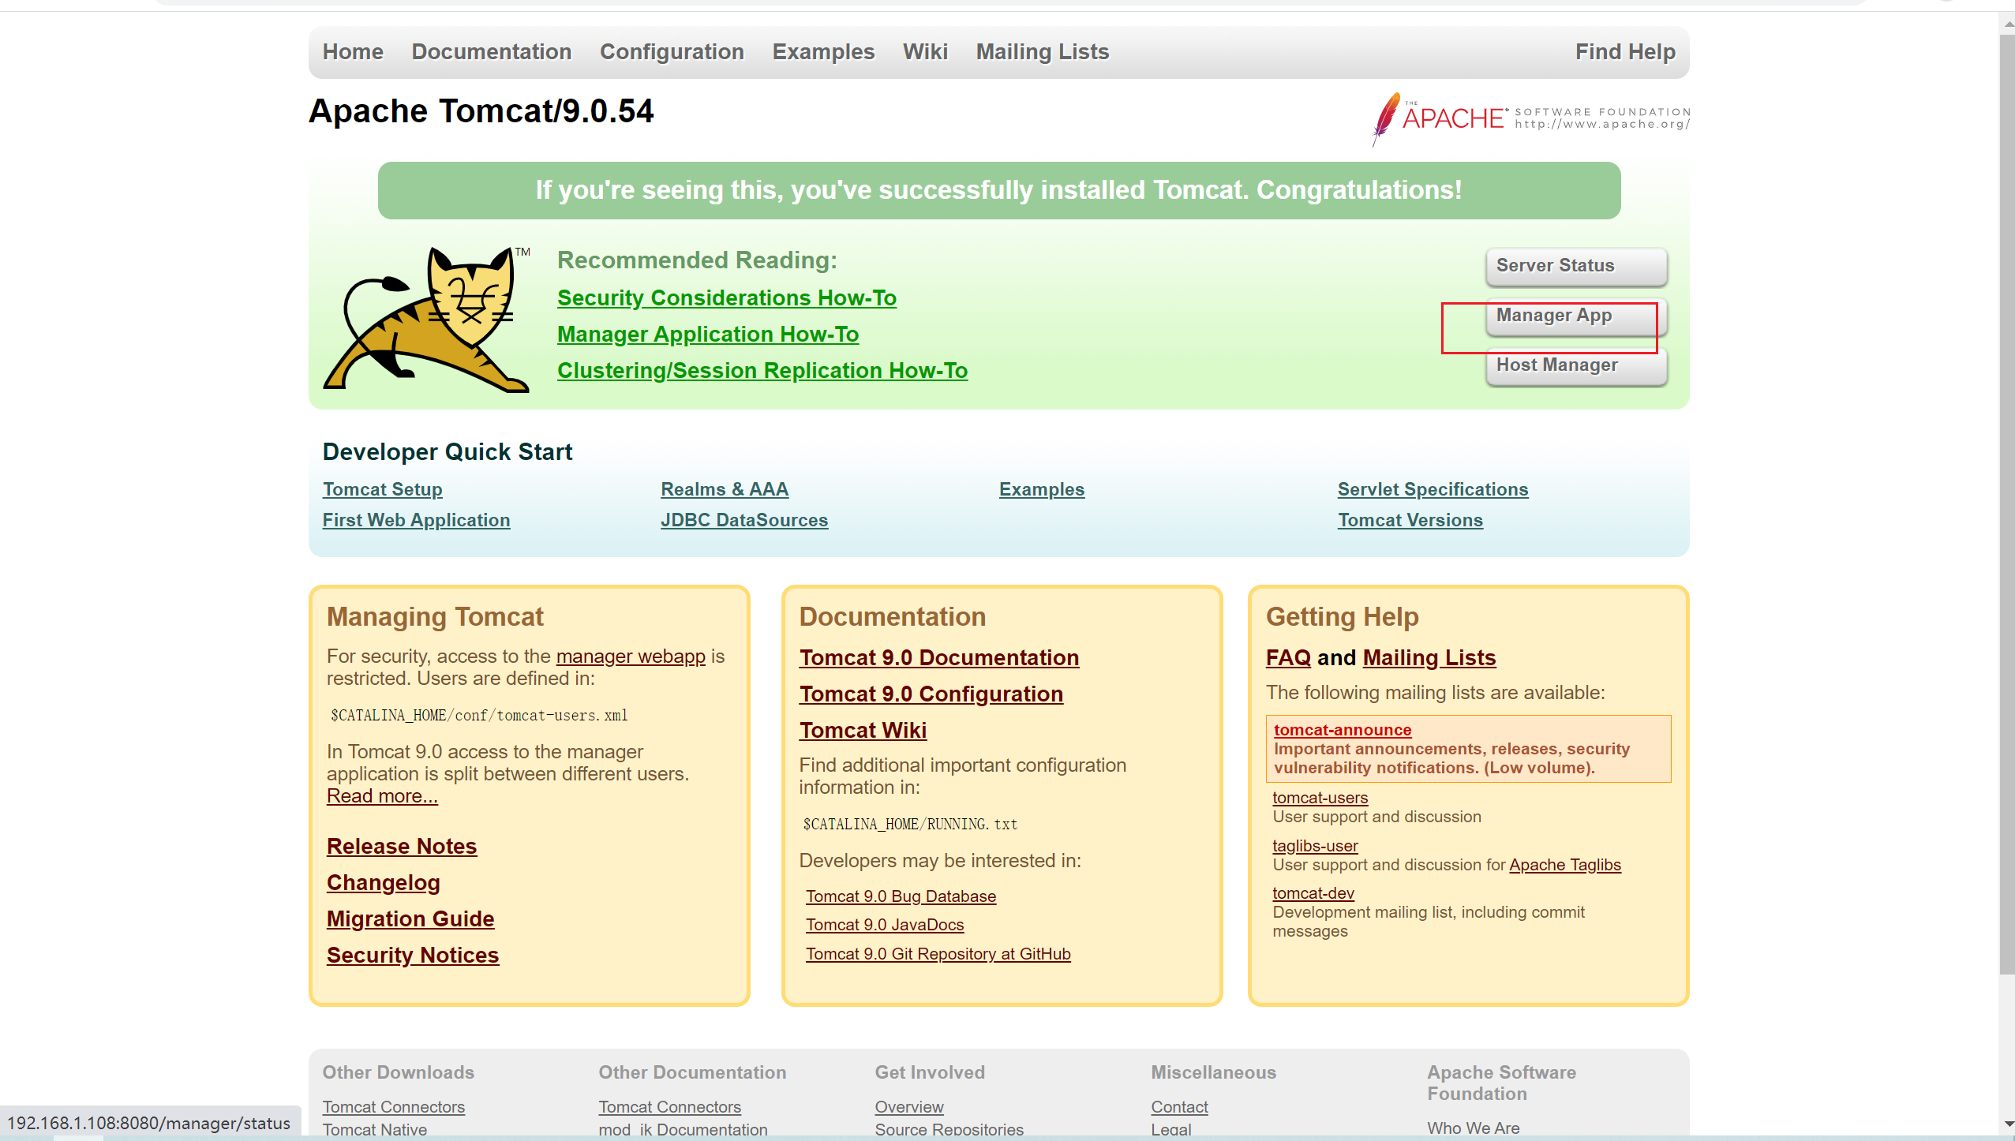Image resolution: width=2015 pixels, height=1141 pixels.
Task: Click Tomcat Connectors under Other Downloads
Action: coord(393,1107)
